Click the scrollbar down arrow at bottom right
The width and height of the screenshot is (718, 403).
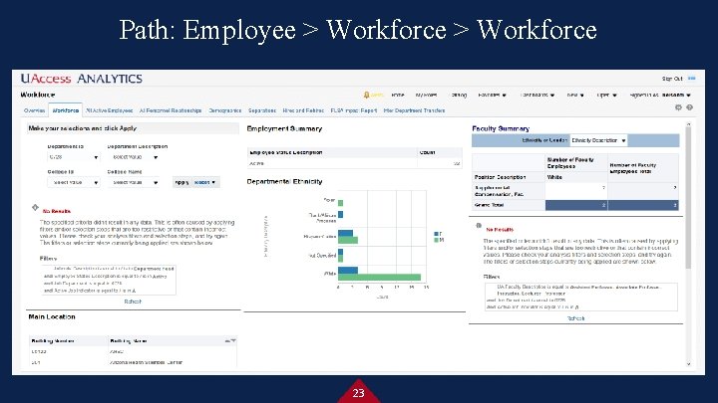[688, 364]
